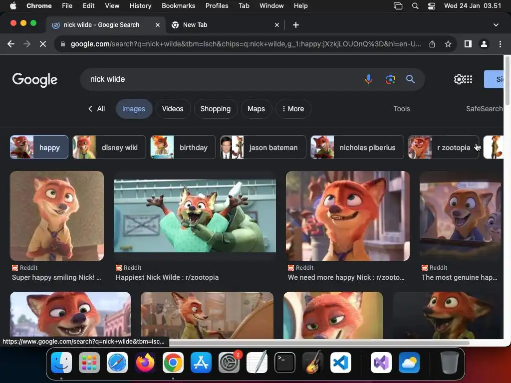Viewport: 511px width, 383px height.
Task: Apply the r zootopia filter chip
Action: pos(444,147)
